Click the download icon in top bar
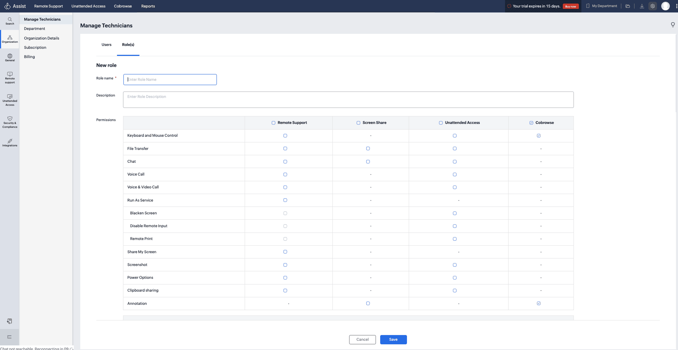Viewport: 678px width, 350px height. click(642, 6)
